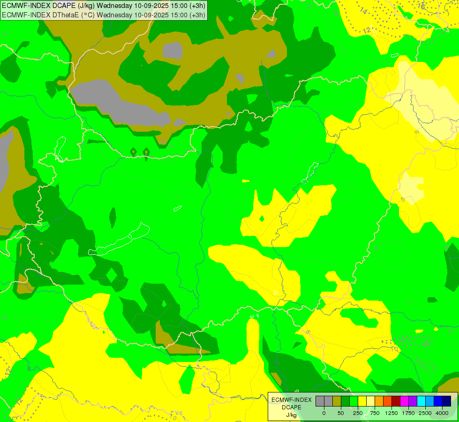Click the 14 contour label on the map

(x=363, y=11)
